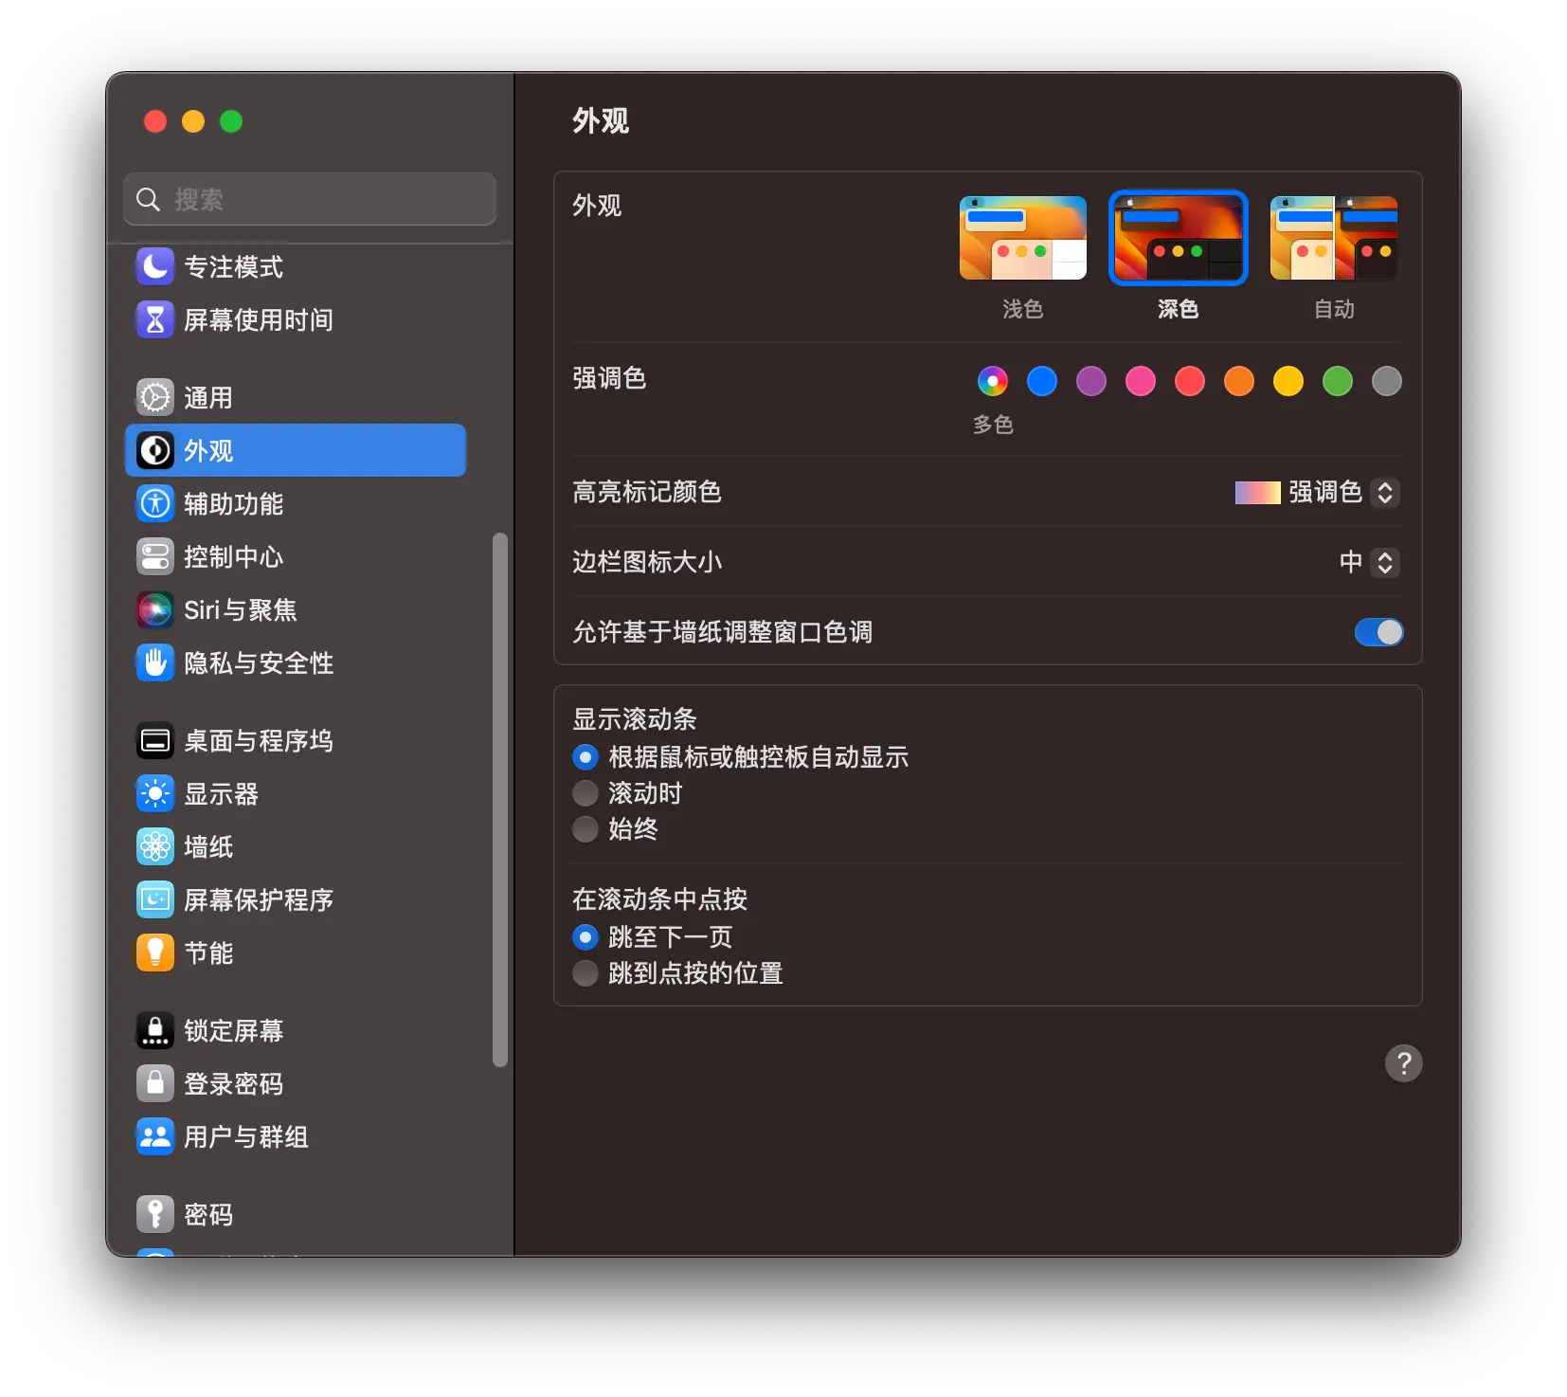This screenshot has width=1567, height=1397.
Task: Open the 登录密码 padlock icon
Action: (155, 1083)
